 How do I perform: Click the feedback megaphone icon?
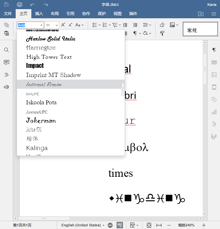[7, 87]
